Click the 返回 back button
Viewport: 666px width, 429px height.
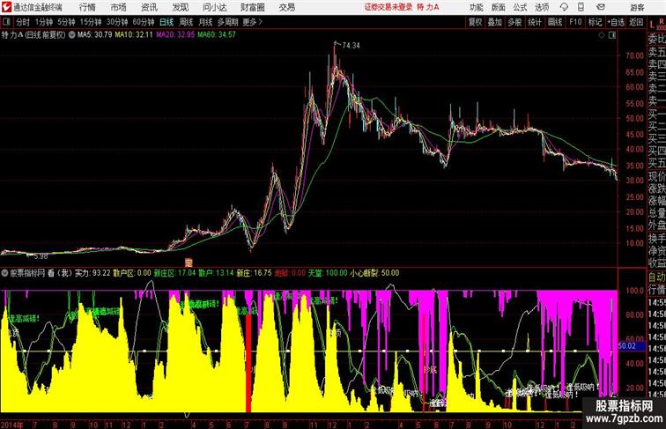pos(636,22)
